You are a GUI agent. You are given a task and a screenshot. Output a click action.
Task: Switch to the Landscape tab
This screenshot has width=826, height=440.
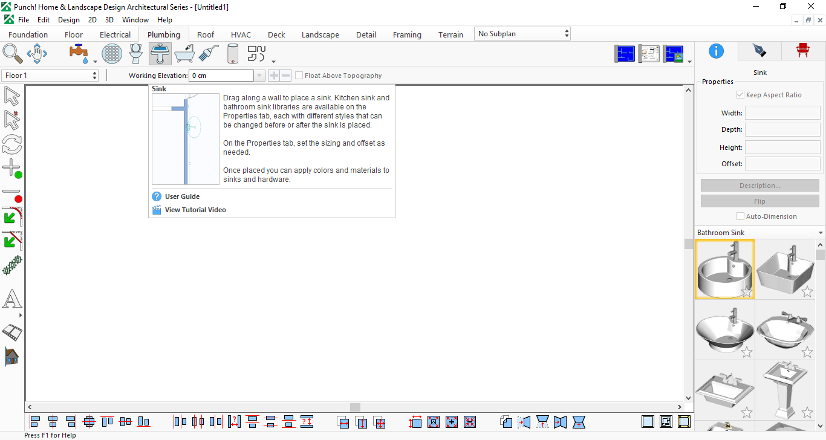320,34
